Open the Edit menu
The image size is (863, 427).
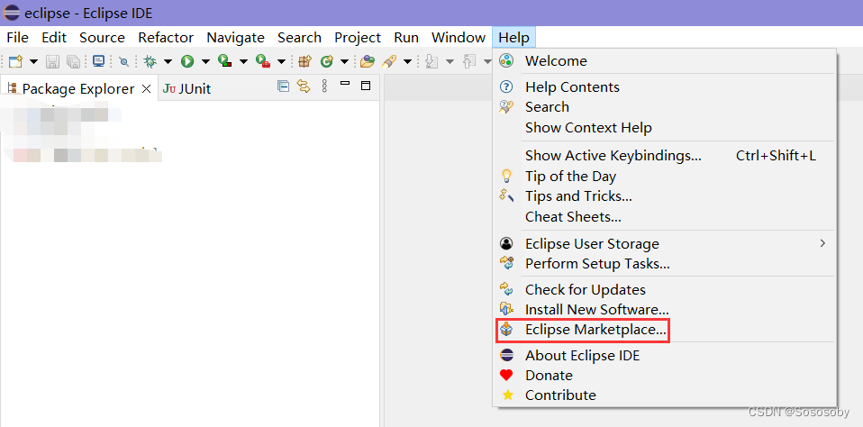[x=54, y=38]
